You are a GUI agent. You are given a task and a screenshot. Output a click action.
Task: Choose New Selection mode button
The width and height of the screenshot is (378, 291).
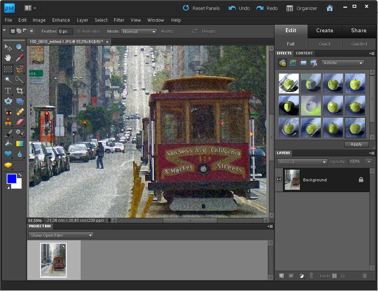pos(13,31)
